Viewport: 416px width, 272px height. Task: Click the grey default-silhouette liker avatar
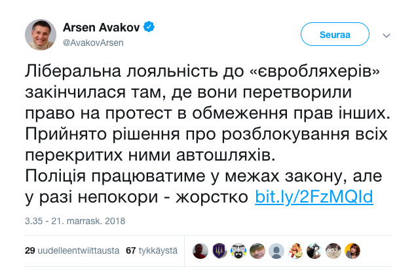pyautogui.click(x=277, y=250)
